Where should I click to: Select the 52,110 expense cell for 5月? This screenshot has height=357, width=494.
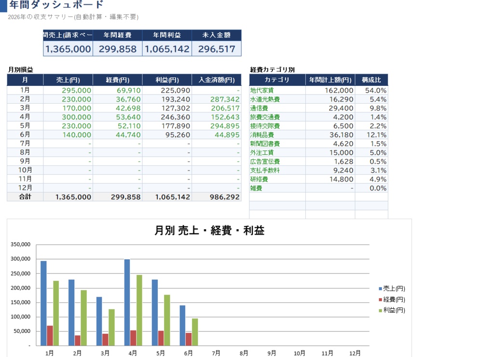pos(118,126)
